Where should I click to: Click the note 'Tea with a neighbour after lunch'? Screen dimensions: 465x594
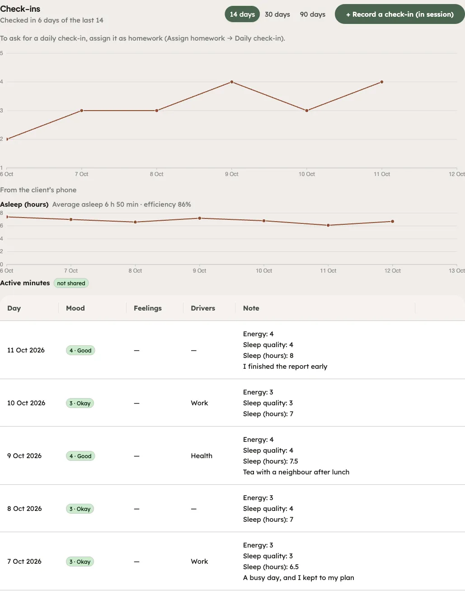(296, 472)
